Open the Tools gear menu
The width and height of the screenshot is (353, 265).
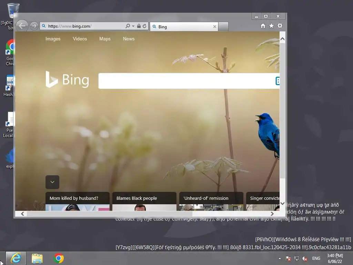pos(280,26)
